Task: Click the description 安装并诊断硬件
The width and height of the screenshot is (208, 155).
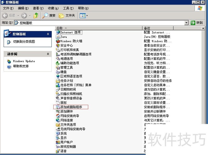Action: pos(155,111)
